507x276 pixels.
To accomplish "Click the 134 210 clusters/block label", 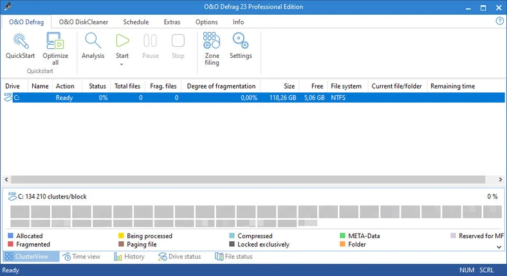I will pyautogui.click(x=52, y=196).
